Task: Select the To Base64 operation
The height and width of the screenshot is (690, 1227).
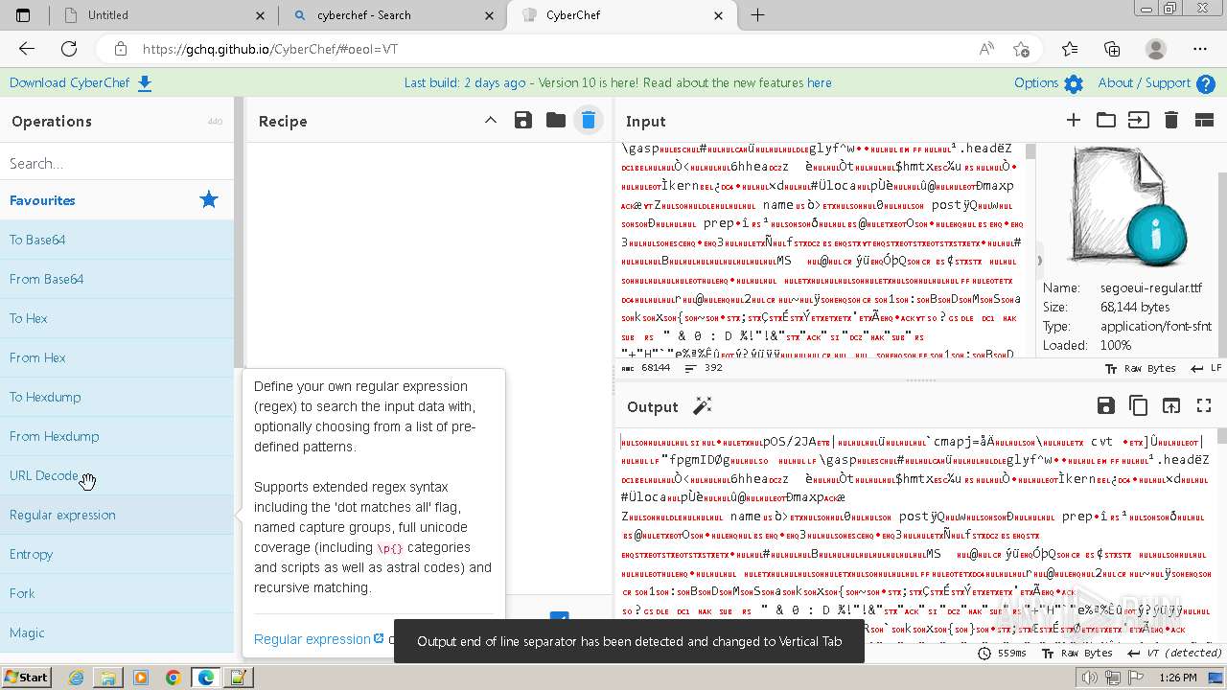Action: click(x=116, y=240)
